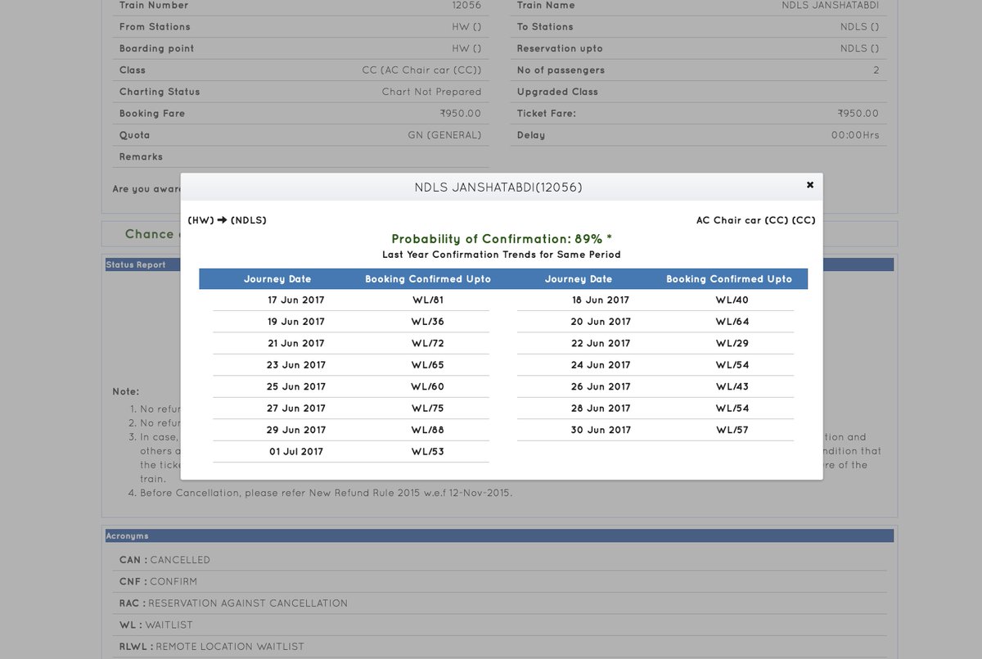Click the WL/43 table cell

(x=732, y=386)
